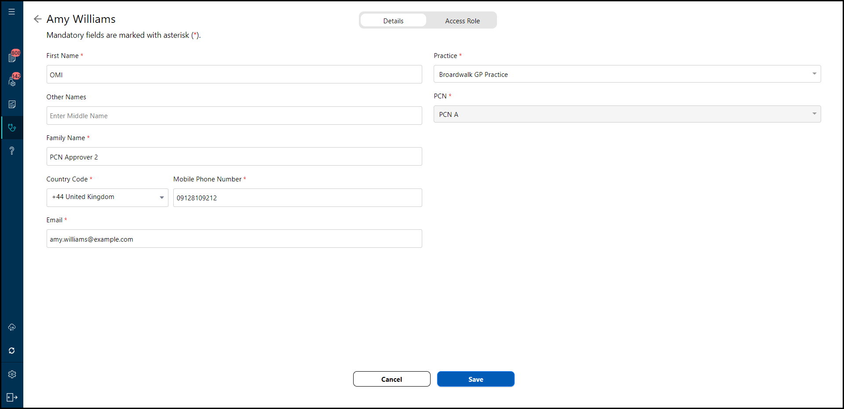Open the reports chart icon in sidebar

tap(12, 105)
